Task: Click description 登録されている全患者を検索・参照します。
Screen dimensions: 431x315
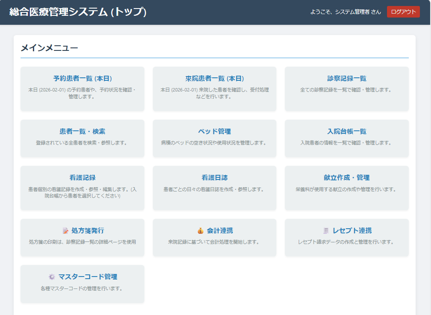Action: click(82, 143)
